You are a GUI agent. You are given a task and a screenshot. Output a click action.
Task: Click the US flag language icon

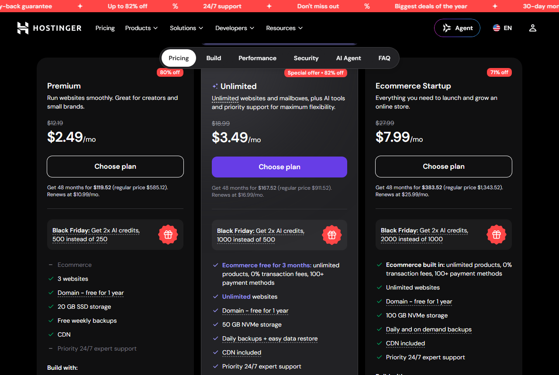(497, 28)
